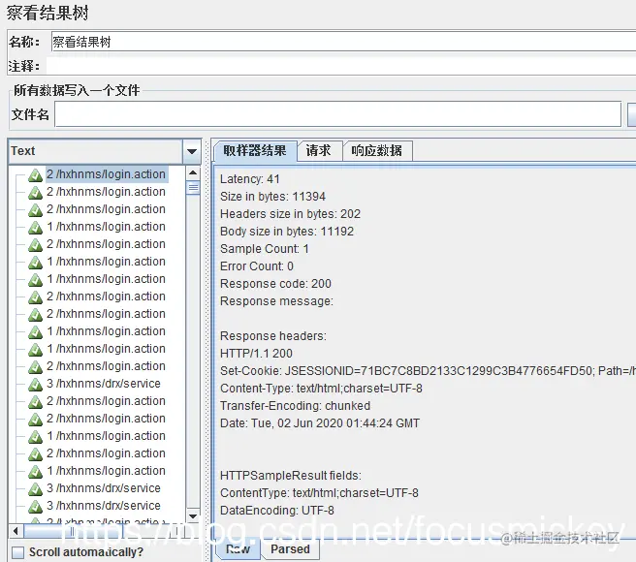
Task: Click the 'Latency: 41' line
Action: point(249,179)
